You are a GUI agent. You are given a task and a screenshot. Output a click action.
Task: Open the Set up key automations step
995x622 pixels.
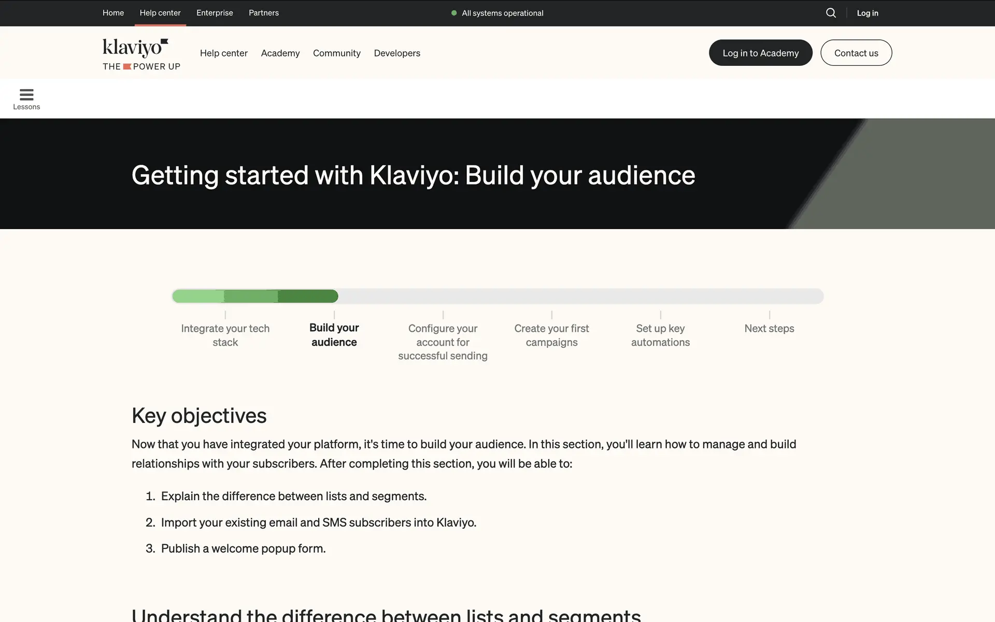click(x=660, y=335)
